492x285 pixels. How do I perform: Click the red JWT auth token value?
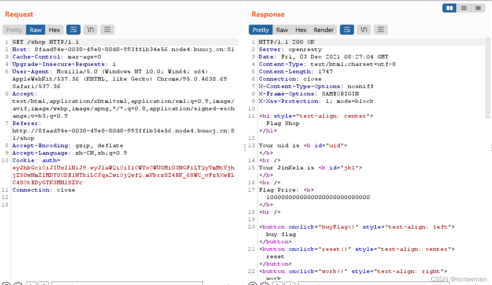pyautogui.click(x=123, y=175)
